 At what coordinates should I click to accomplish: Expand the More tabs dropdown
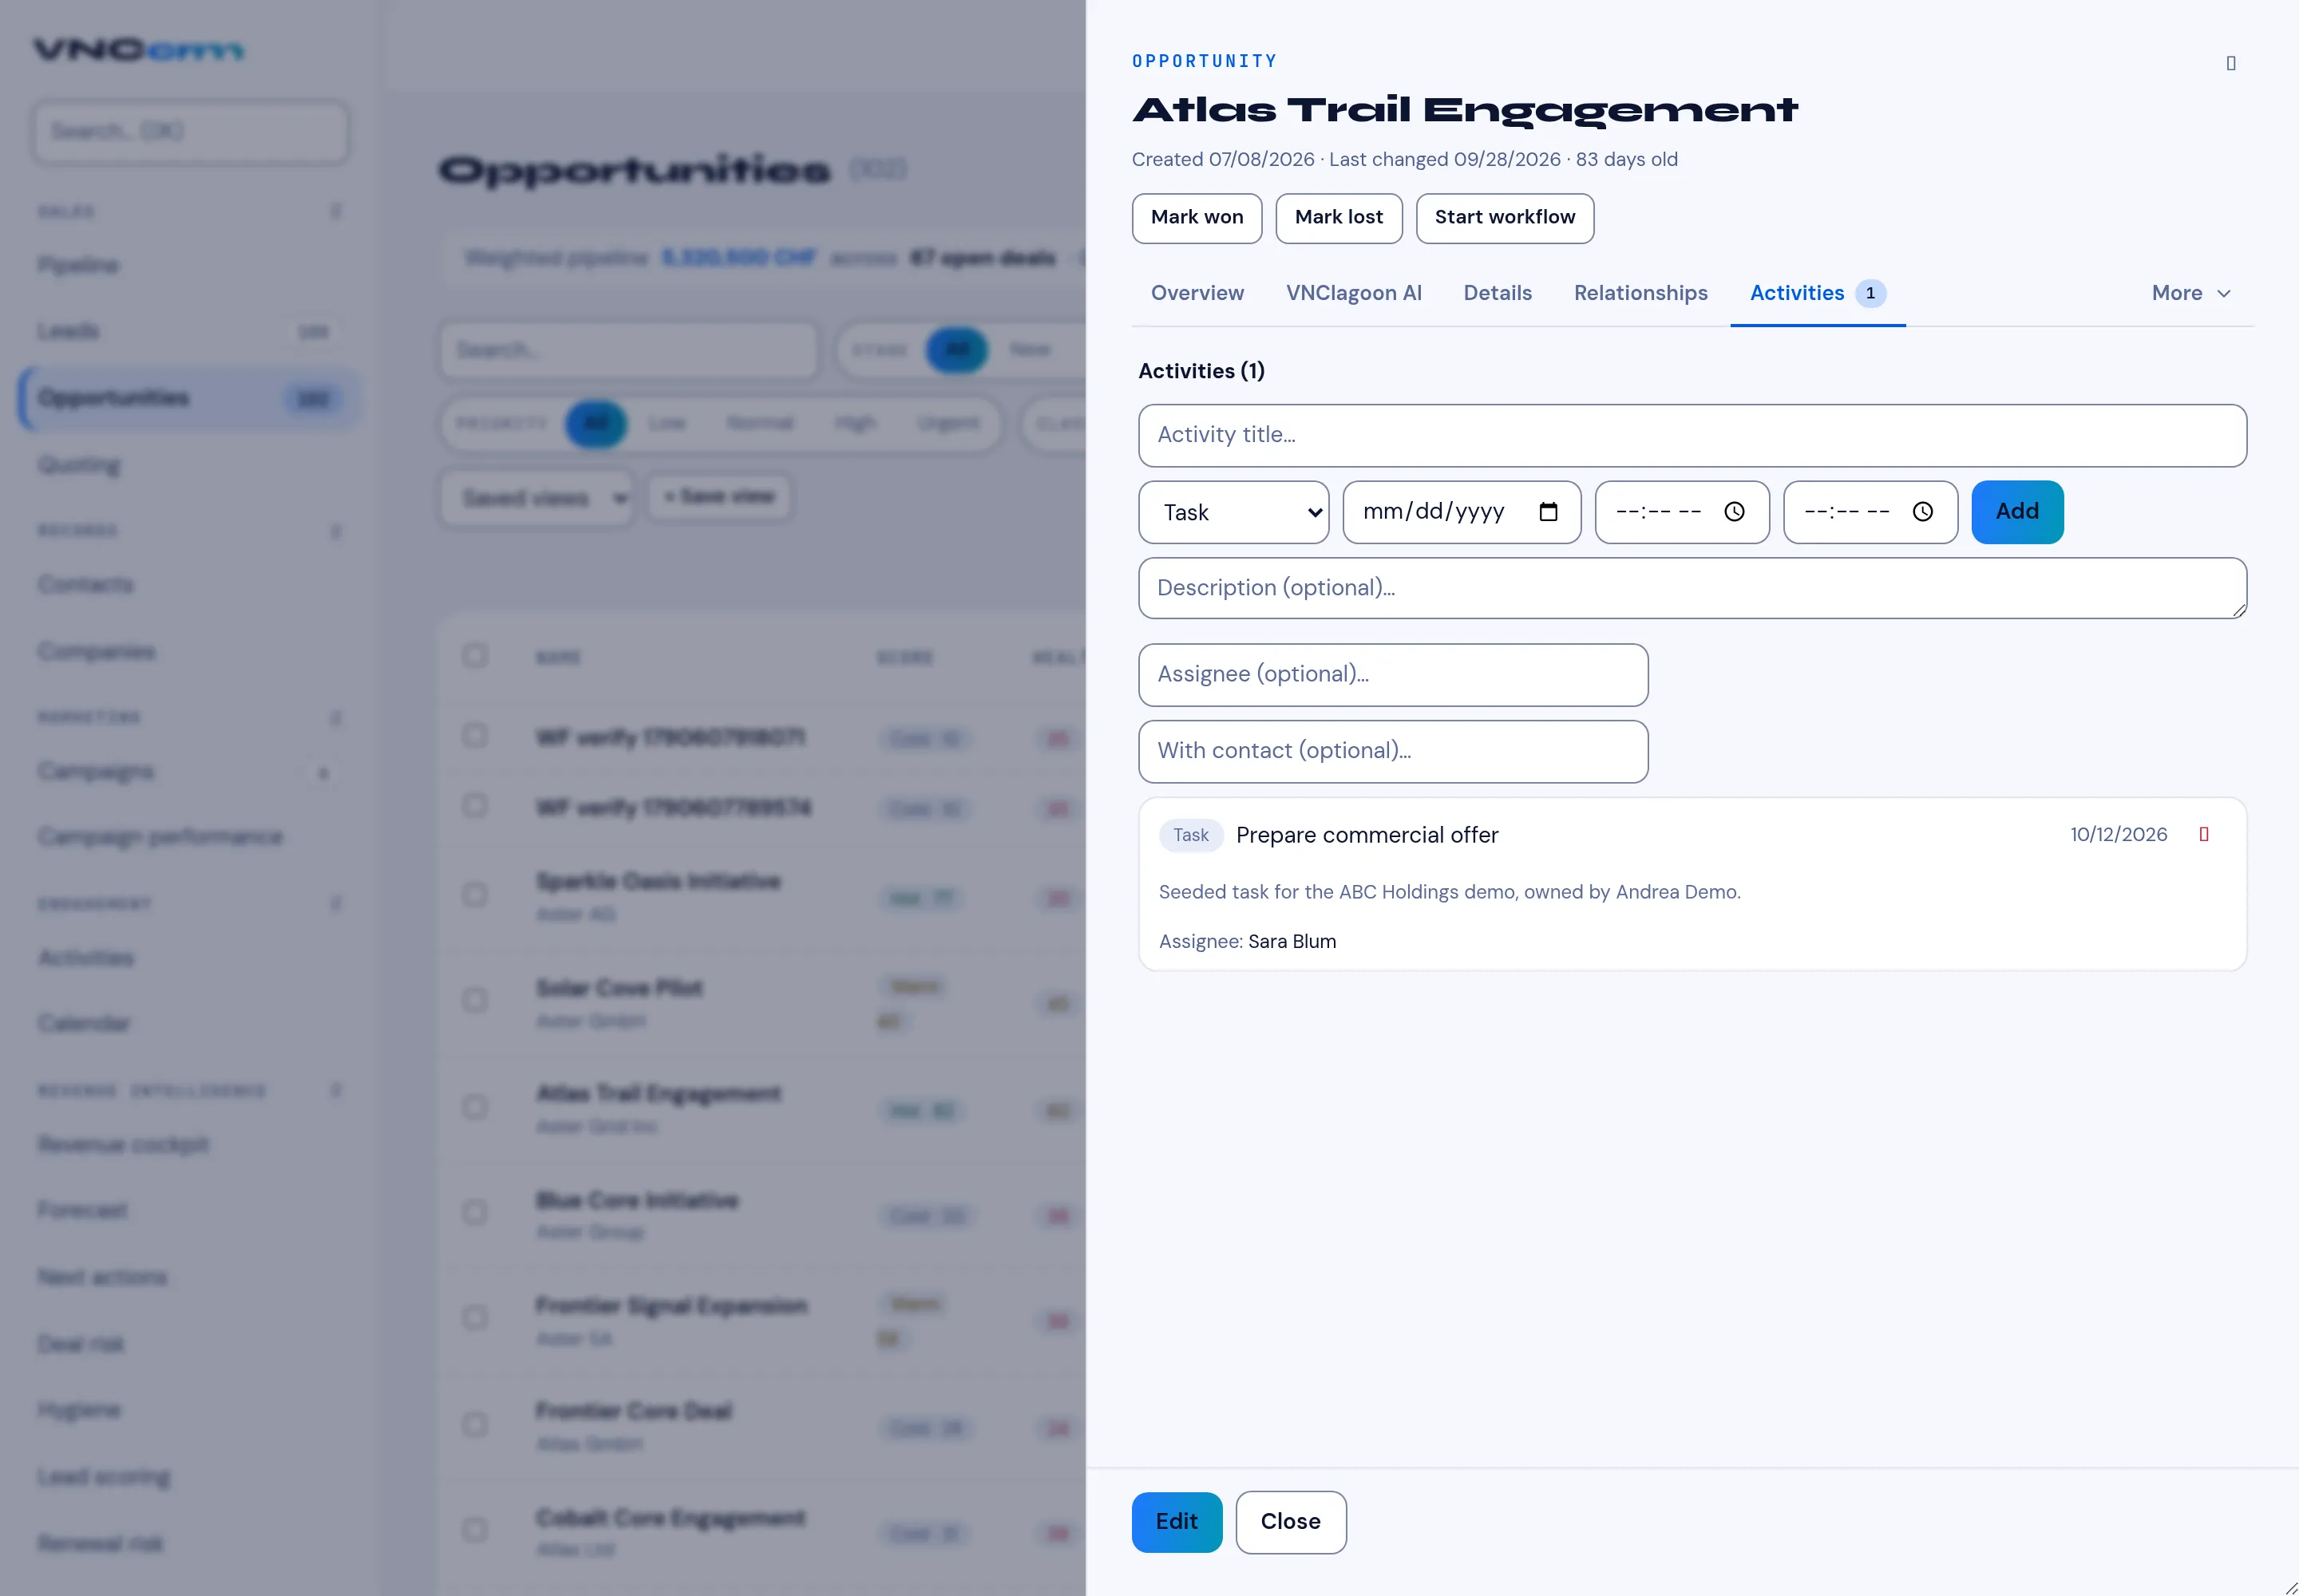(2191, 293)
